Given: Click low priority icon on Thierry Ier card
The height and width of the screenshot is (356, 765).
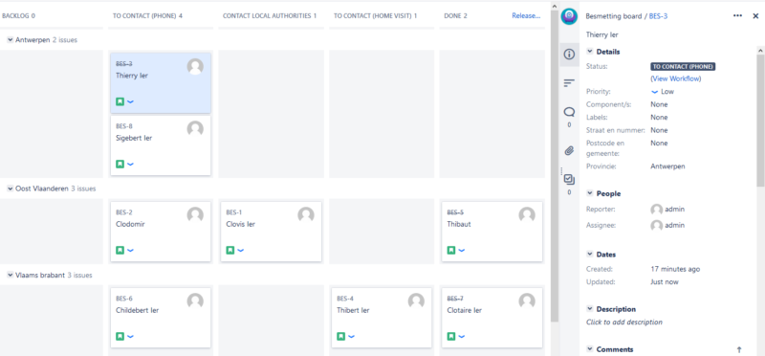Looking at the screenshot, I should pos(130,102).
